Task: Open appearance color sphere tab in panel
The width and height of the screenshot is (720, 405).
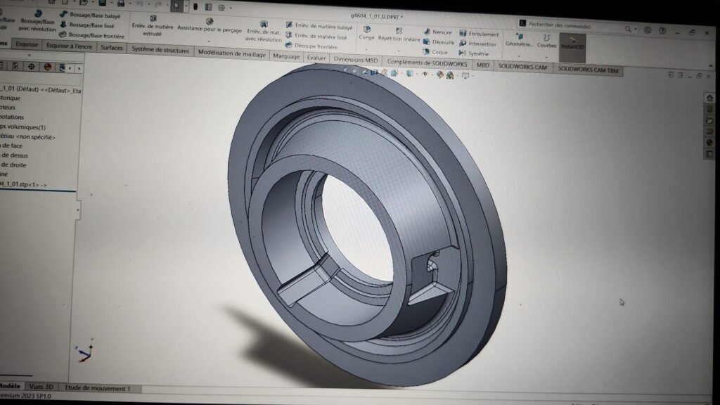Action: (x=47, y=67)
